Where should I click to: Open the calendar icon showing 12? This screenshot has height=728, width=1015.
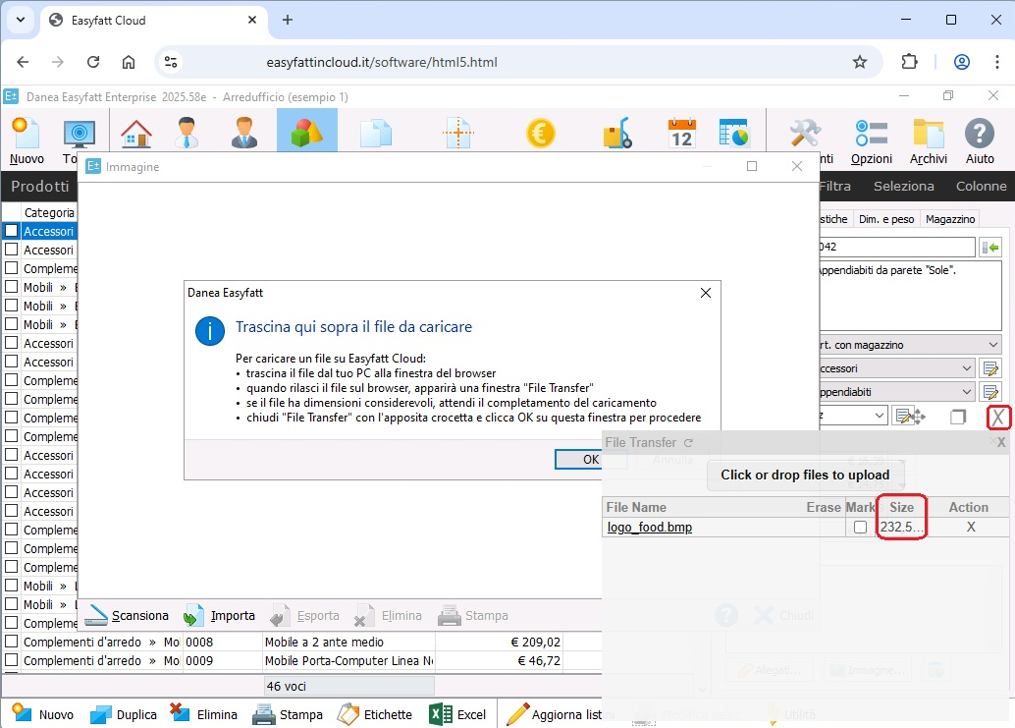[681, 134]
